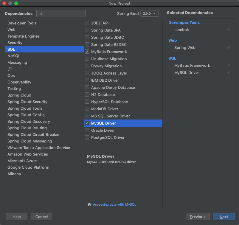
Task: Open the Messaging category
Action: 44,62
